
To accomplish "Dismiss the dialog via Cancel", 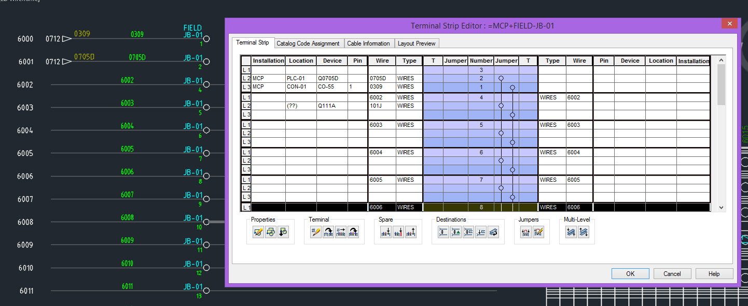I will [672, 273].
